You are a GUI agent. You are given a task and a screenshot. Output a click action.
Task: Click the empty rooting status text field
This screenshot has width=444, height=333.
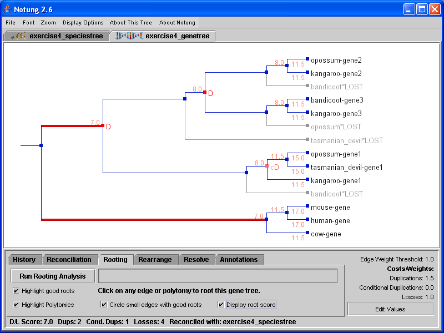218,276
